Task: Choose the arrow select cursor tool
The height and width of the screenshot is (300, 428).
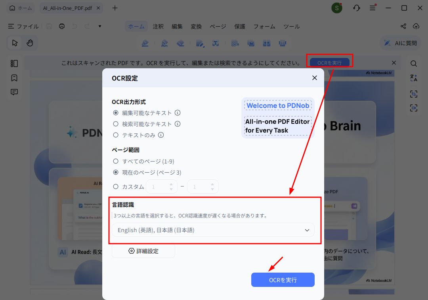Action: pos(15,43)
